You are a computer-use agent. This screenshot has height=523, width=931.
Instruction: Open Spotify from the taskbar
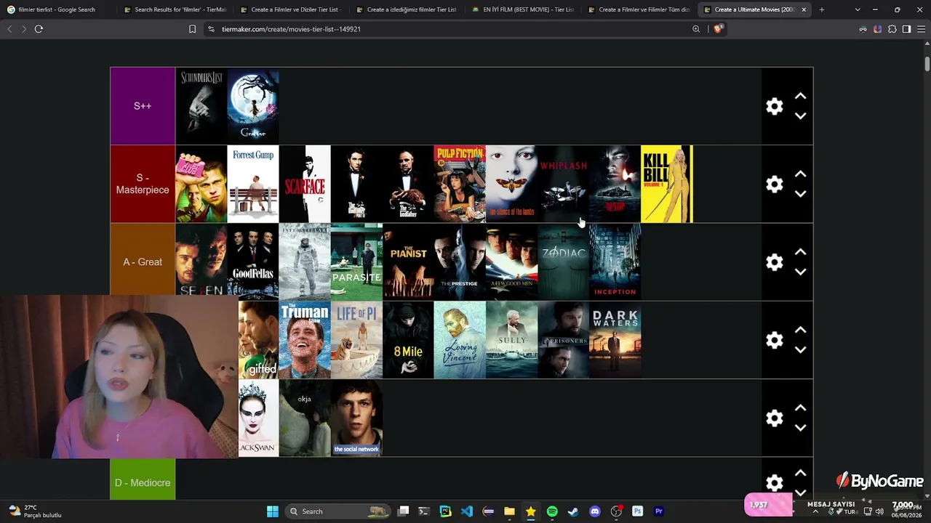coord(552,511)
